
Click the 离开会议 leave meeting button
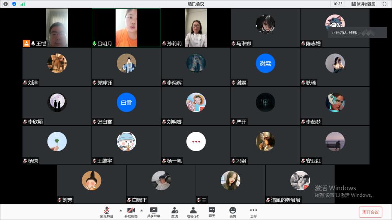370,212
